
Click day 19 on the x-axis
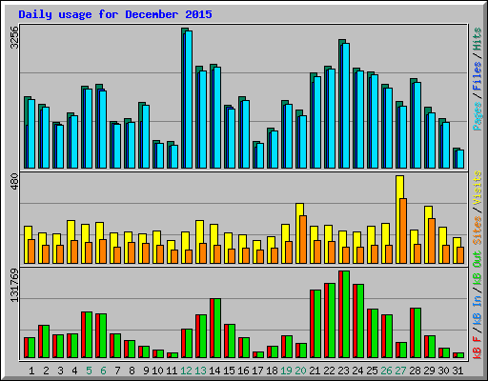[287, 371]
